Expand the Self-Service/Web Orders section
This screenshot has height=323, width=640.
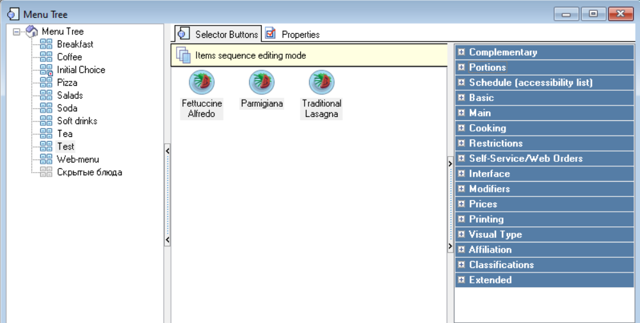(x=461, y=159)
